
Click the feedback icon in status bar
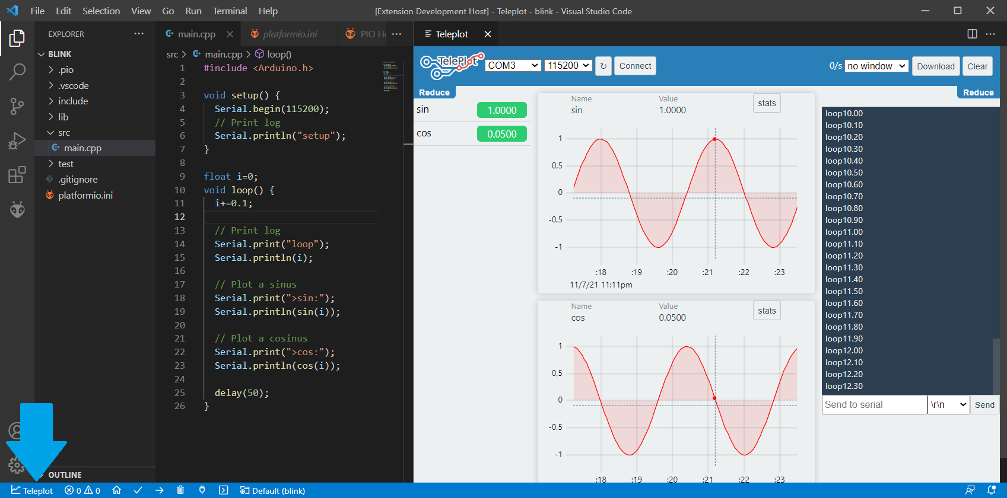(970, 490)
